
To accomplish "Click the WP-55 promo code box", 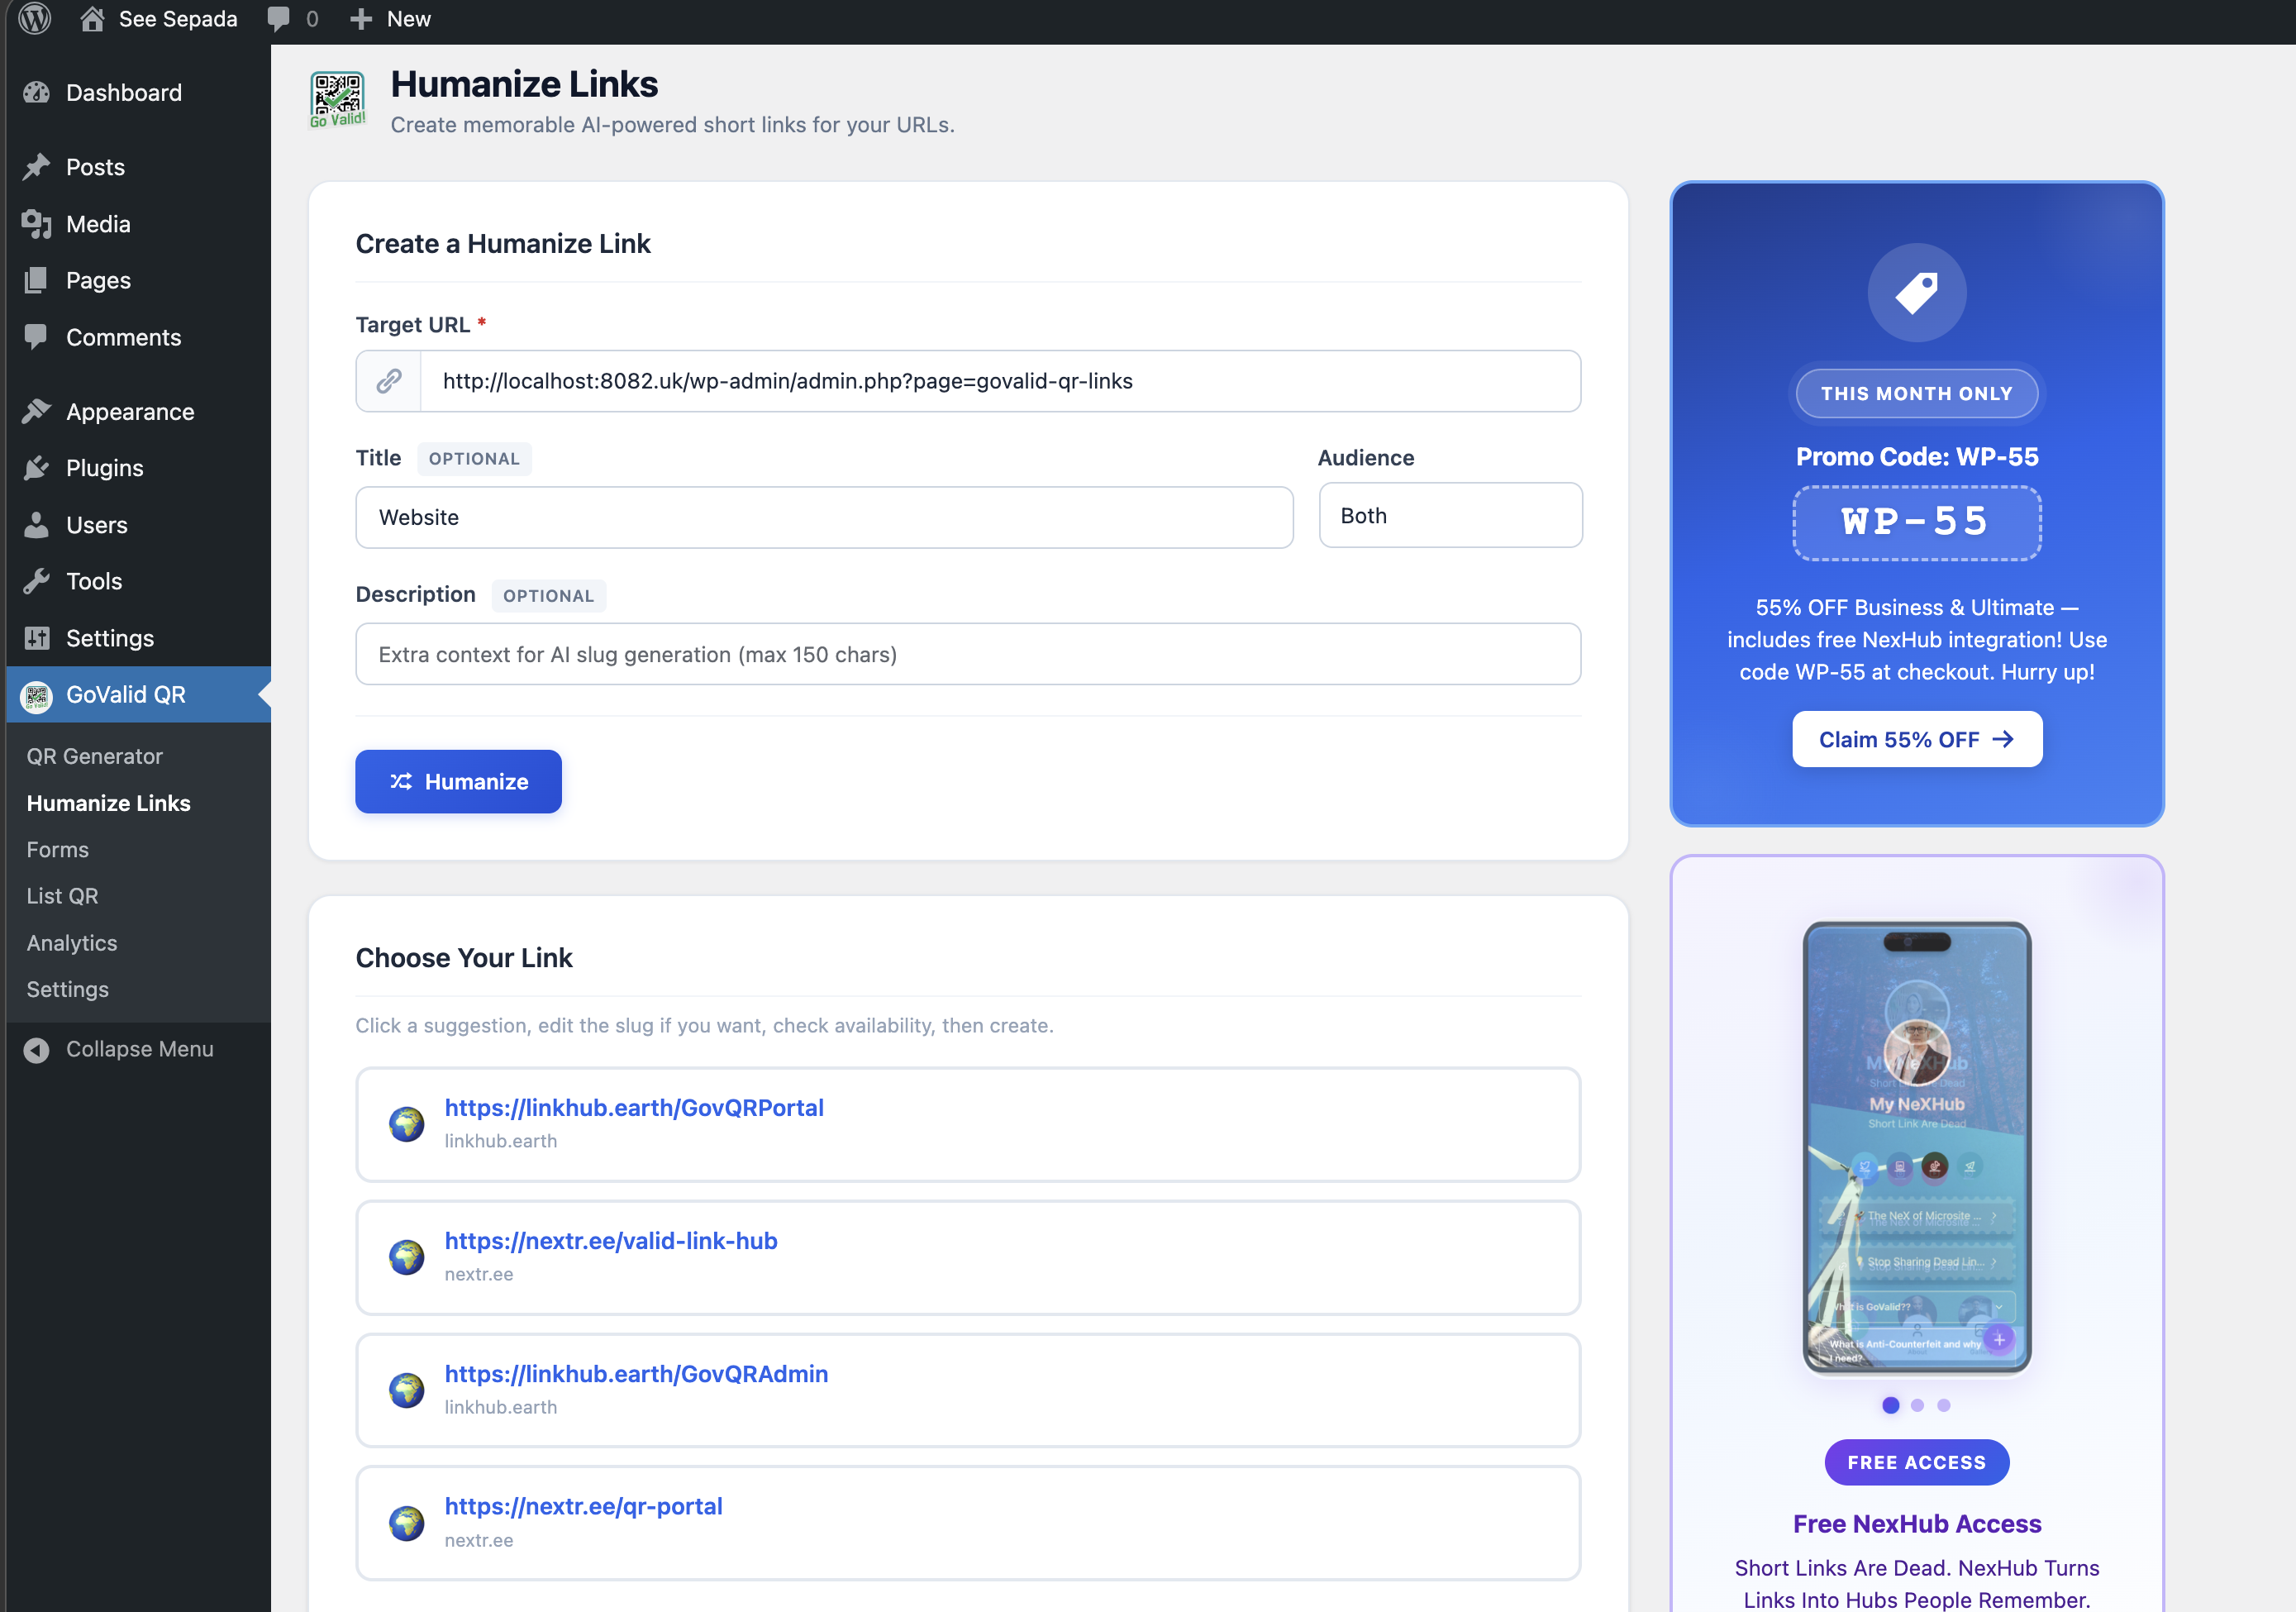I will tap(1916, 523).
